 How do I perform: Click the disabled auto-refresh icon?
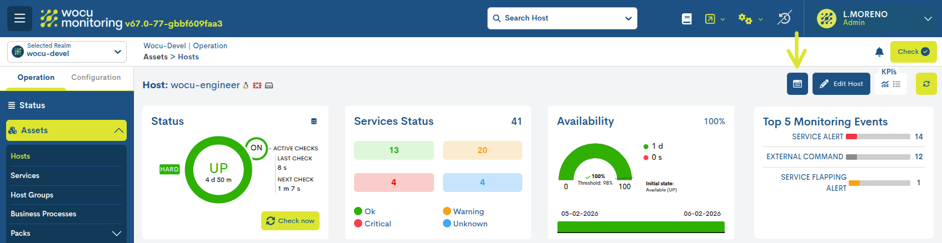[784, 18]
